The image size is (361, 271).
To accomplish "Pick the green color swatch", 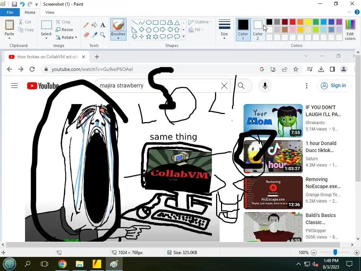I will tap(316, 22).
